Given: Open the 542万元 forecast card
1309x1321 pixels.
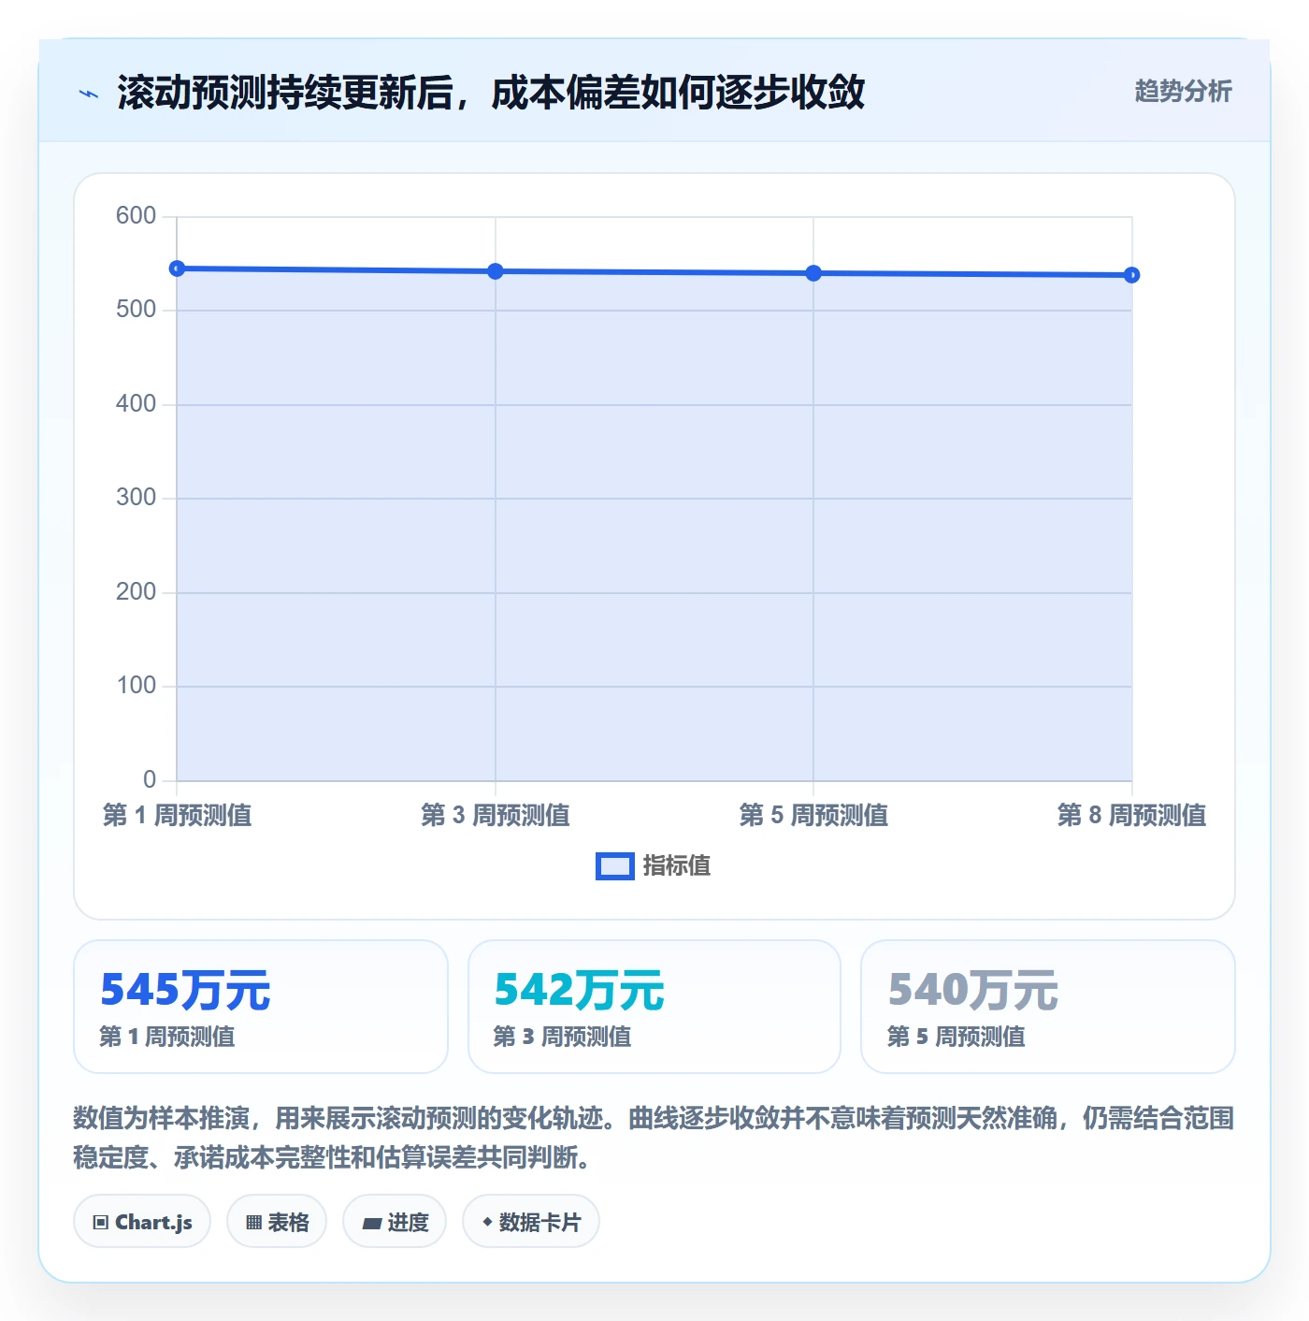Looking at the screenshot, I should (x=654, y=1007).
